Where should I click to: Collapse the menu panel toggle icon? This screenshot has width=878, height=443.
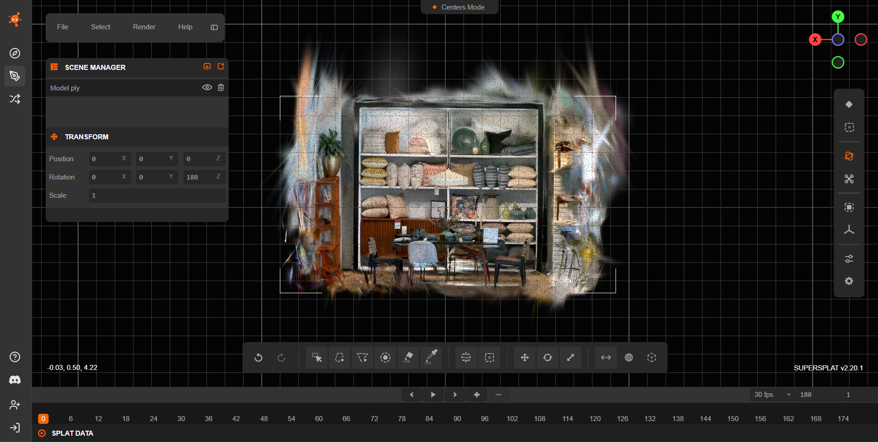click(214, 27)
